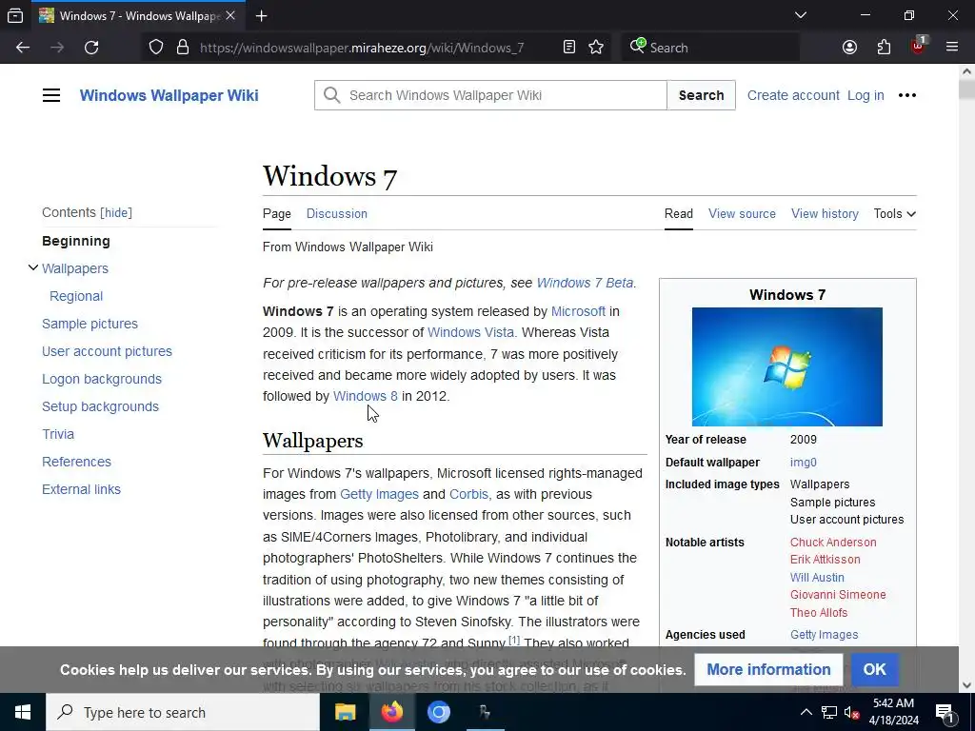Open the wiki hamburger main menu

(x=51, y=95)
